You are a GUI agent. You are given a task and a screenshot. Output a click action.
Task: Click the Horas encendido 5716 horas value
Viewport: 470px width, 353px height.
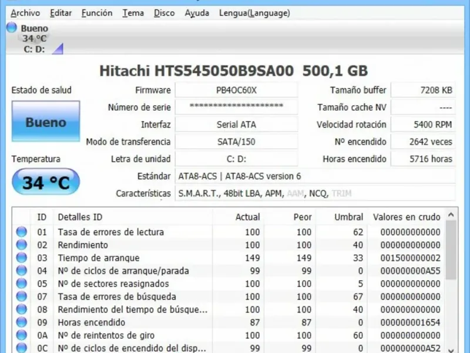tap(423, 159)
